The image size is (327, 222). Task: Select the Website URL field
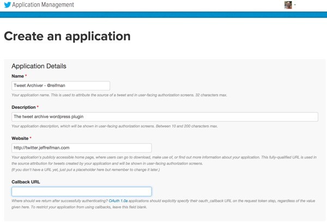point(82,148)
